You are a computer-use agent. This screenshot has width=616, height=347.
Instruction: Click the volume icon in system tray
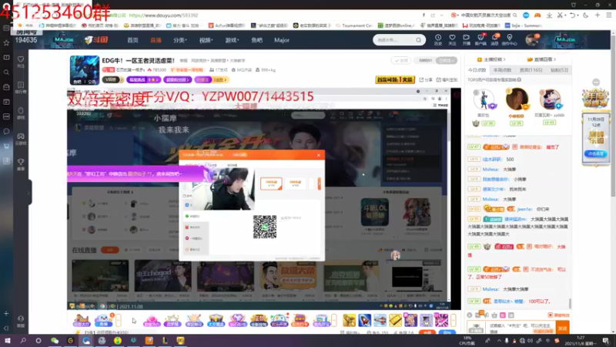click(x=531, y=341)
